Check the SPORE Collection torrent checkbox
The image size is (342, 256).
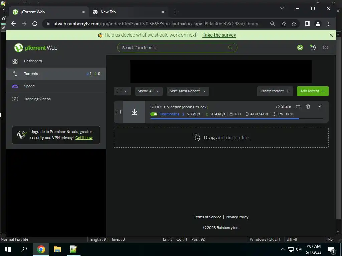pyautogui.click(x=118, y=112)
